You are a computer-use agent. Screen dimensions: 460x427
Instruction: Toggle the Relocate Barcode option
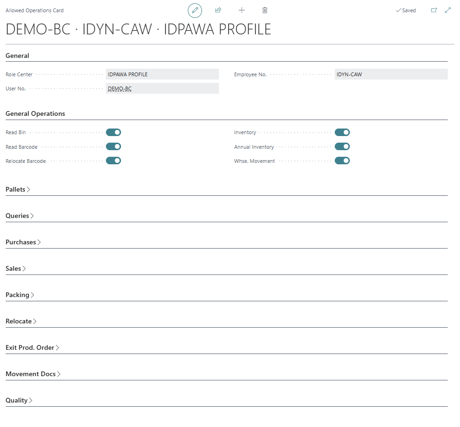113,161
